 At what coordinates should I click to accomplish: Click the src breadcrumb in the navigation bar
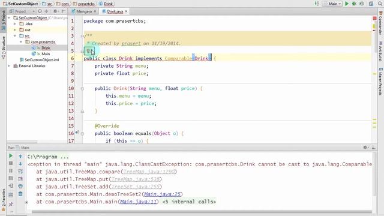(x=47, y=4)
